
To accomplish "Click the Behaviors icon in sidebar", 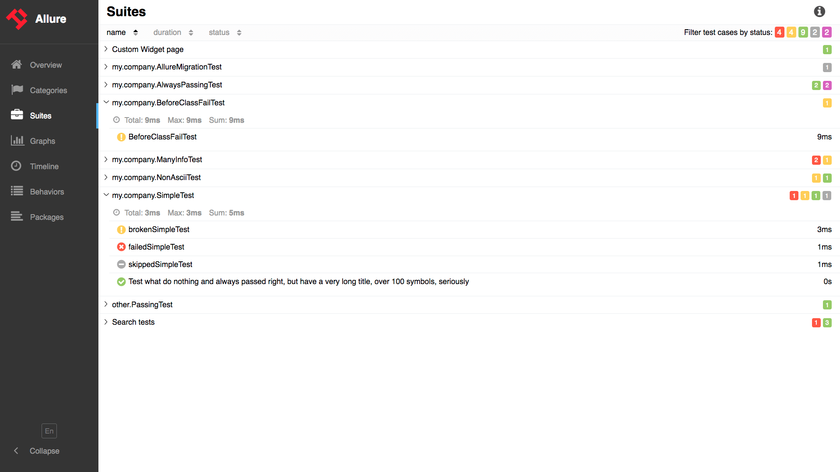I will [x=17, y=191].
